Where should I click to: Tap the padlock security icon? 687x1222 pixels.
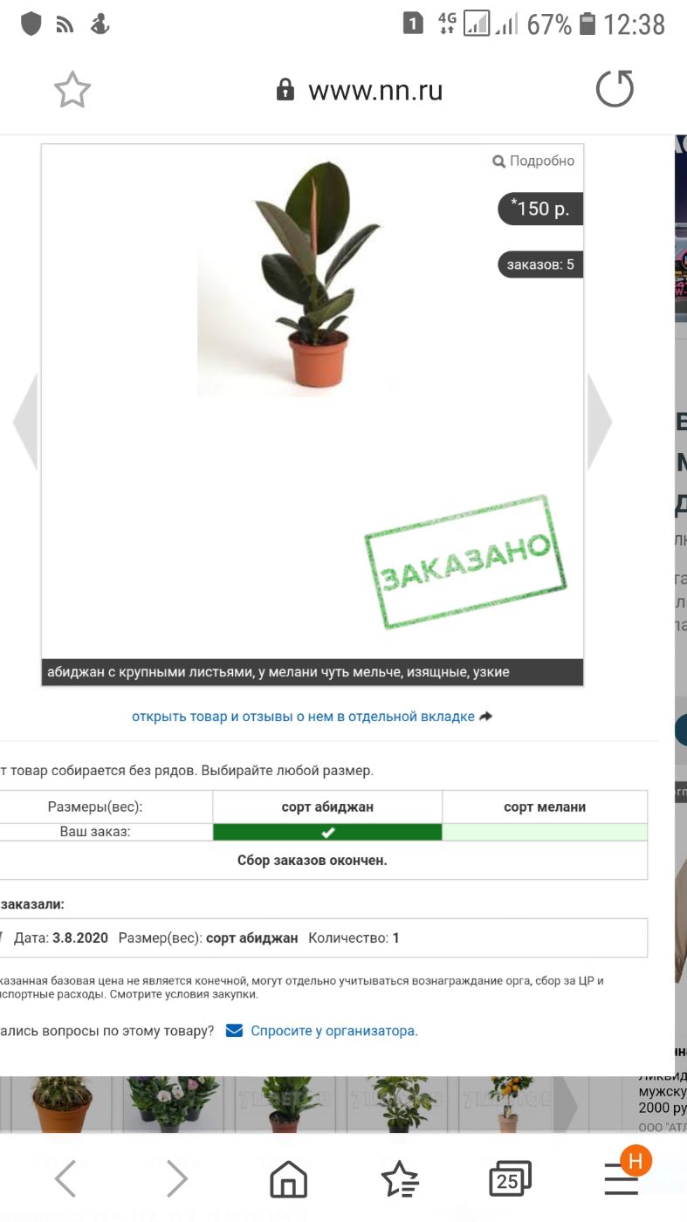tap(285, 90)
